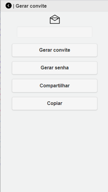Click the header bar text next to back arrow
This screenshot has width=108, height=192.
click(31, 6)
